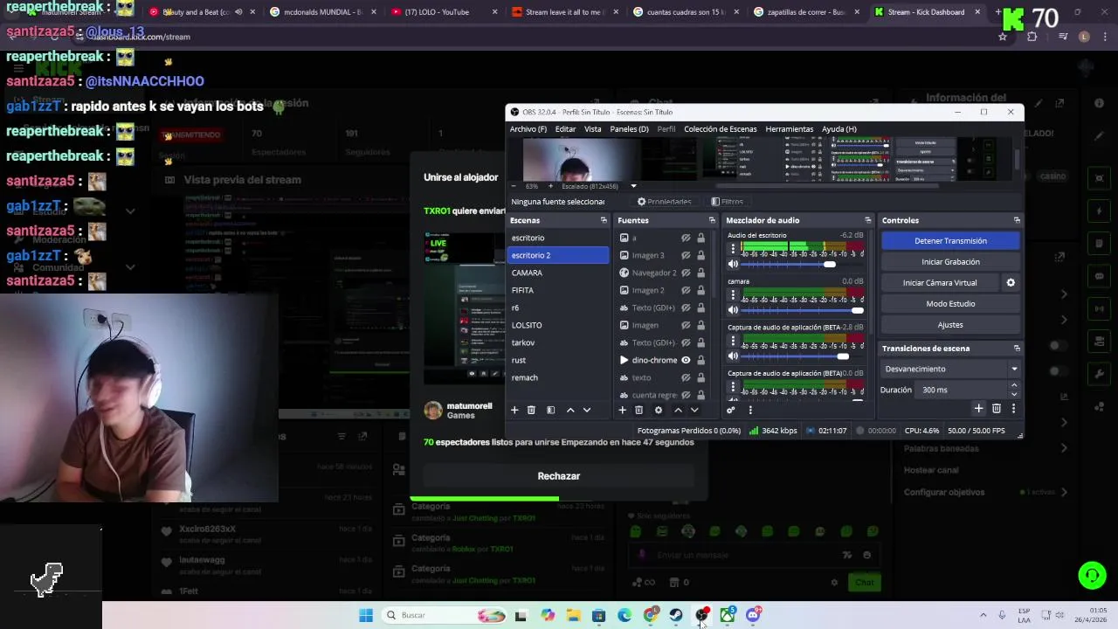Screen dimensions: 1118x629
Task: Open Ajustes in OBS controls
Action: click(x=950, y=325)
